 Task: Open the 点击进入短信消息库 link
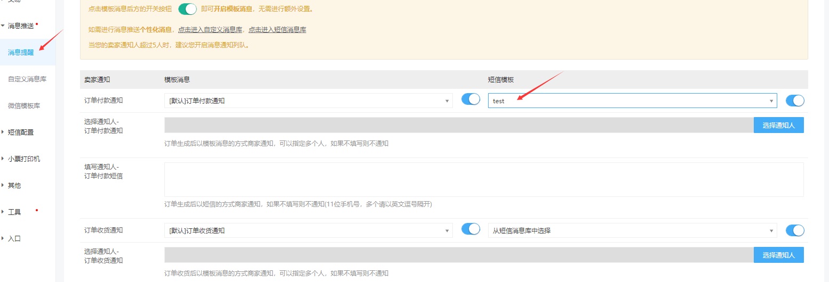277,30
